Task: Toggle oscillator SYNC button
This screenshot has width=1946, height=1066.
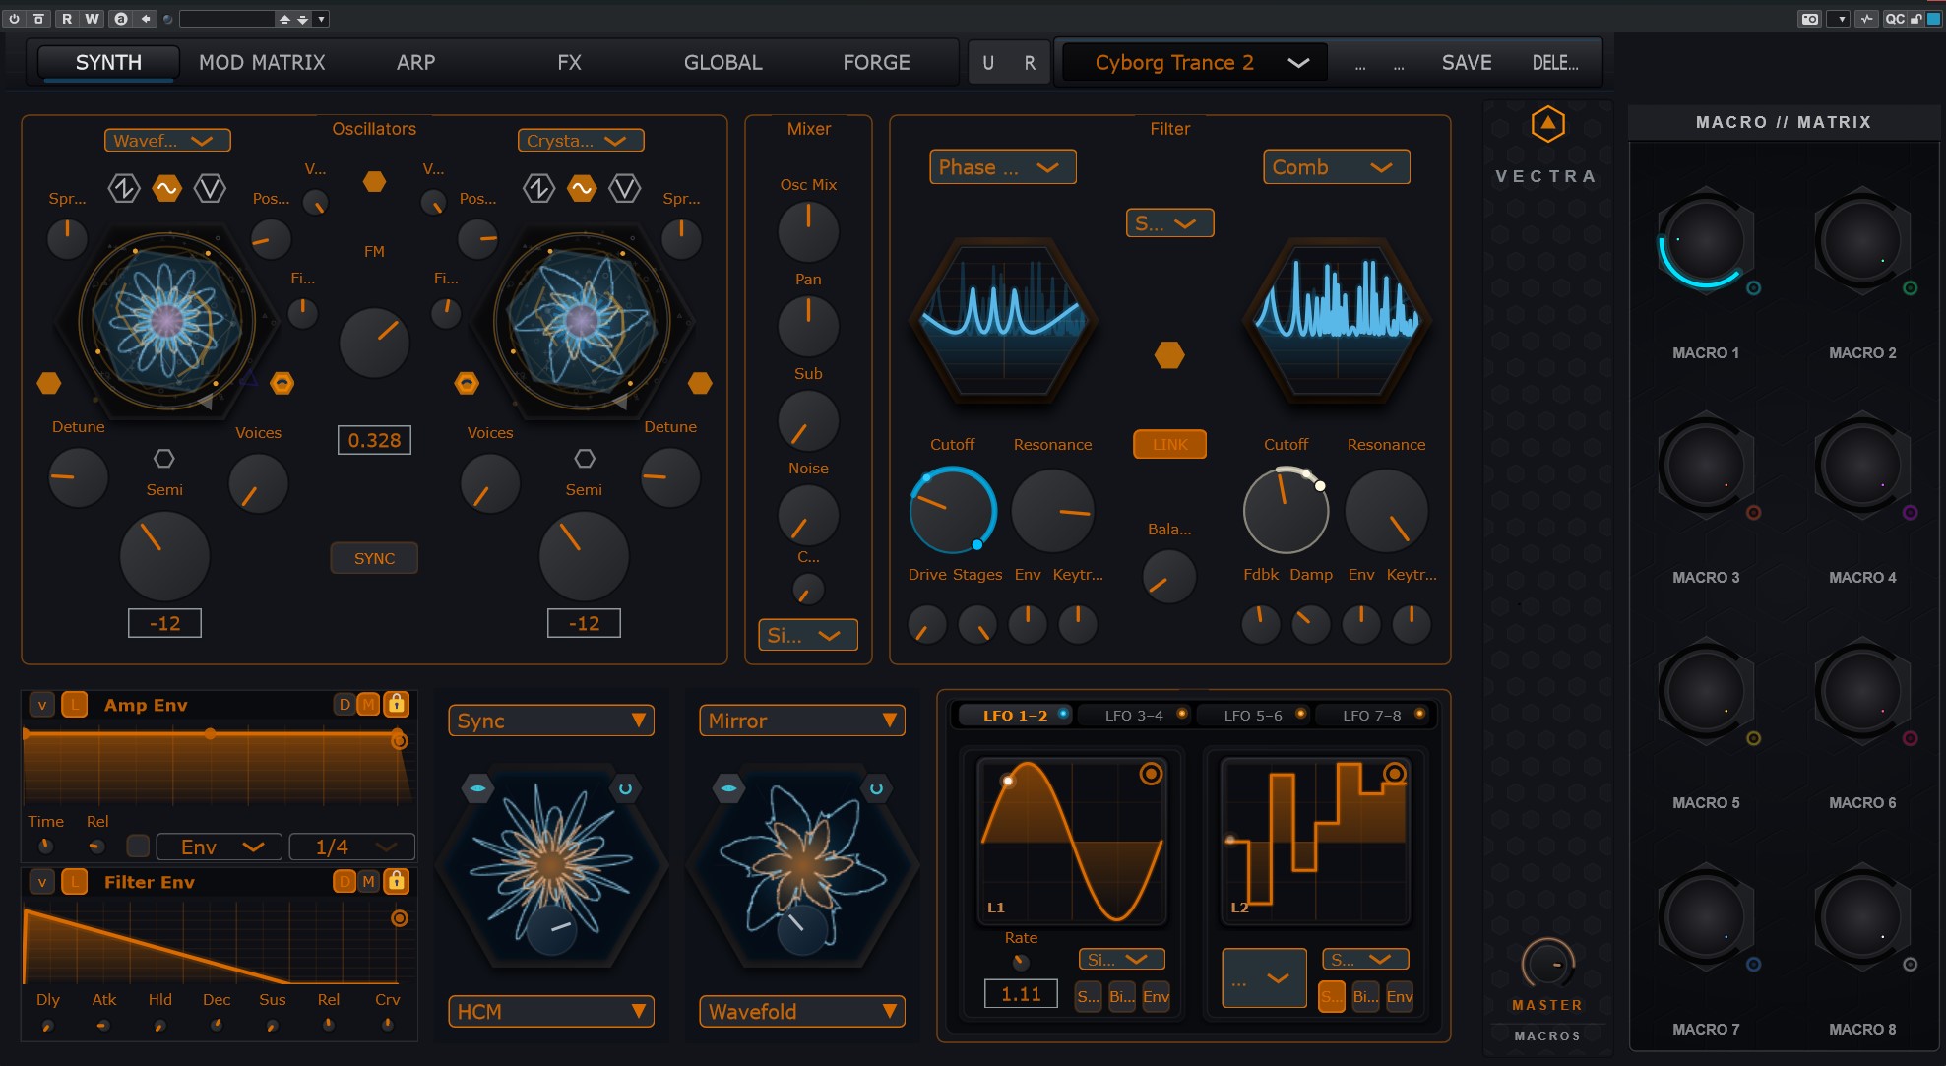Action: pyautogui.click(x=374, y=558)
